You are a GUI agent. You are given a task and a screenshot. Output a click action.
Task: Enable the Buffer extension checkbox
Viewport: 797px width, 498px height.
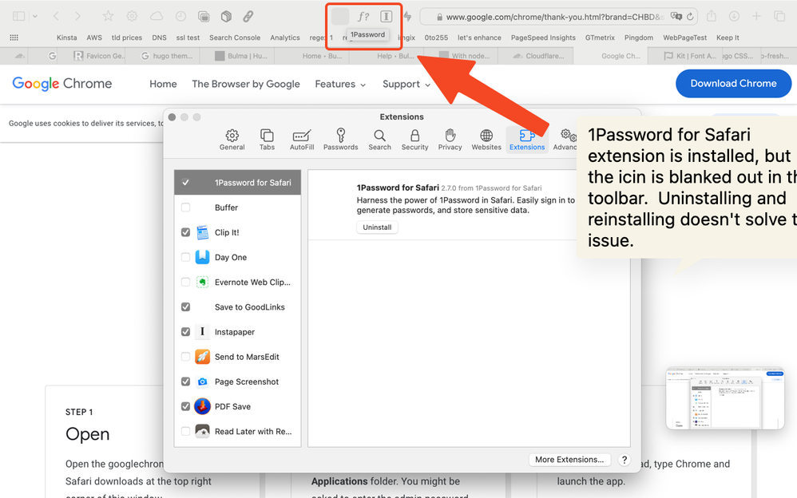tap(185, 207)
